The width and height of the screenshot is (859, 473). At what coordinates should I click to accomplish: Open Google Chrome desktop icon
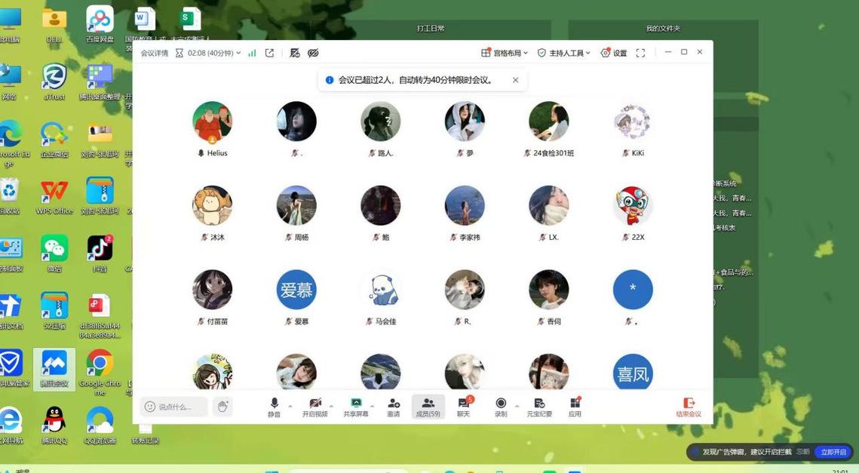click(100, 372)
